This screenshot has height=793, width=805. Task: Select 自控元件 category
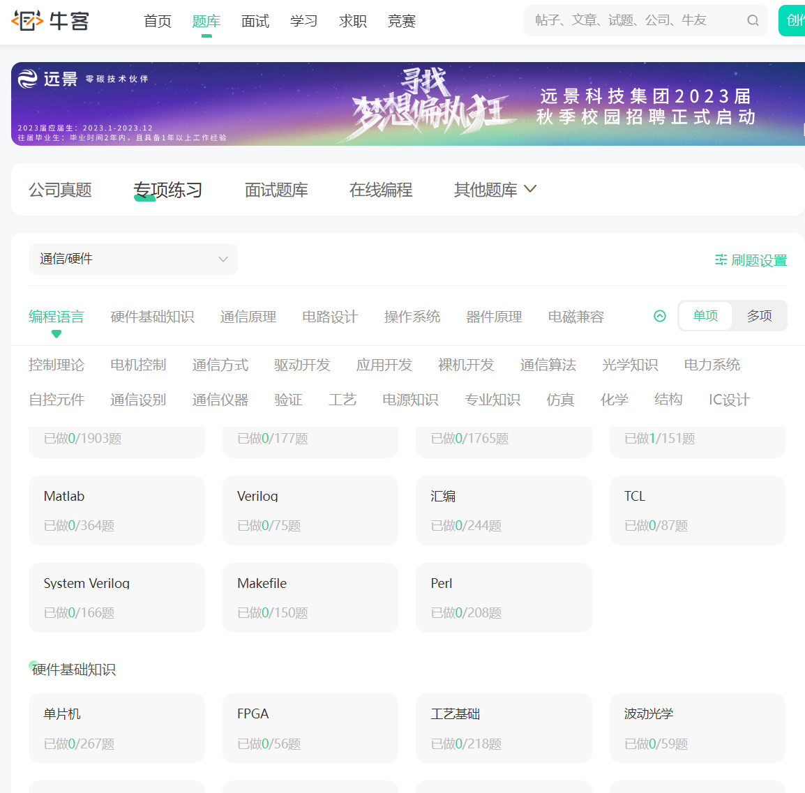coord(57,400)
